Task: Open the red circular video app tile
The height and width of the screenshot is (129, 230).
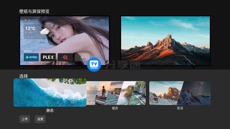Action: pos(65,57)
